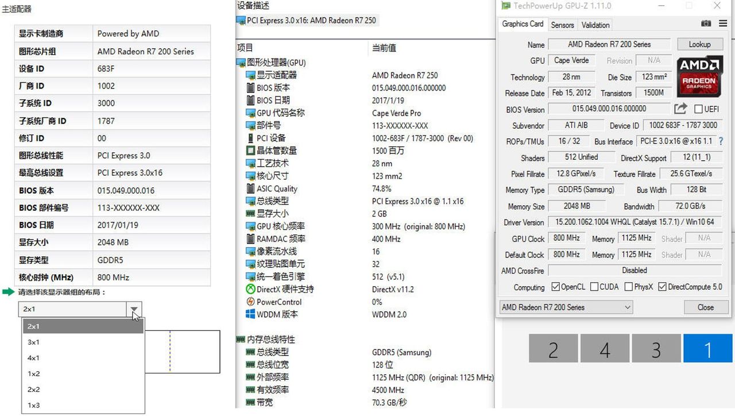
Task: Click the icon beside 显示适配器
Action: click(x=250, y=75)
